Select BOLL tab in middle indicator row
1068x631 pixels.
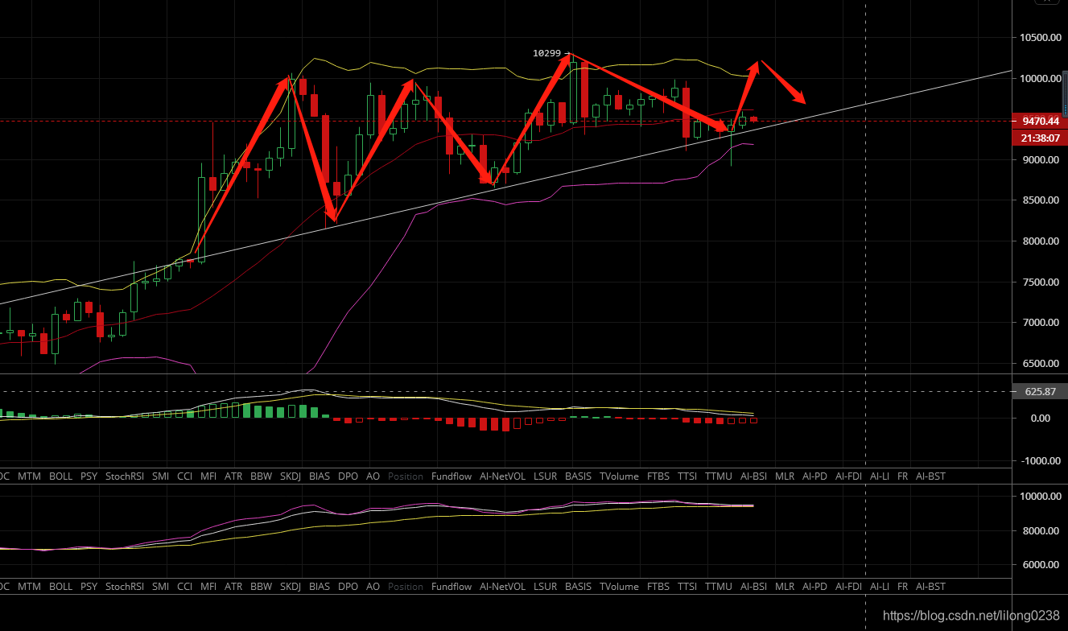click(x=60, y=476)
